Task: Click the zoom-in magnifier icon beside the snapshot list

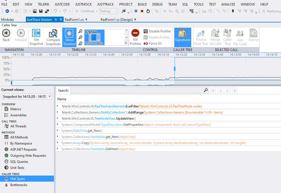Action: coord(81,31)
